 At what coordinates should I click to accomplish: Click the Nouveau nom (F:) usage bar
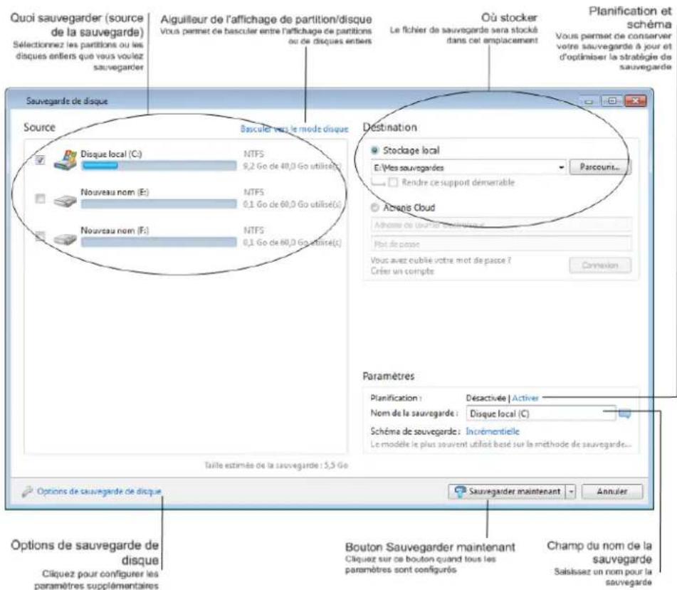click(159, 242)
